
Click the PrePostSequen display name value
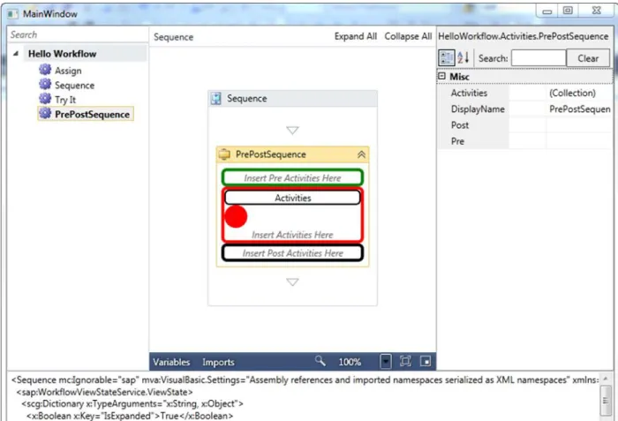pyautogui.click(x=580, y=109)
